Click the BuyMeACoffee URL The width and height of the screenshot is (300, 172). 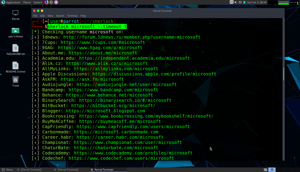(120, 121)
